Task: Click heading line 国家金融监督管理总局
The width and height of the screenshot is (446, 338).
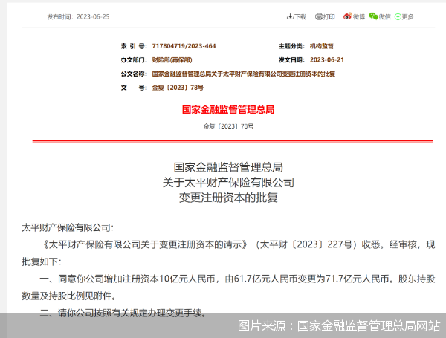Action: tap(228, 167)
